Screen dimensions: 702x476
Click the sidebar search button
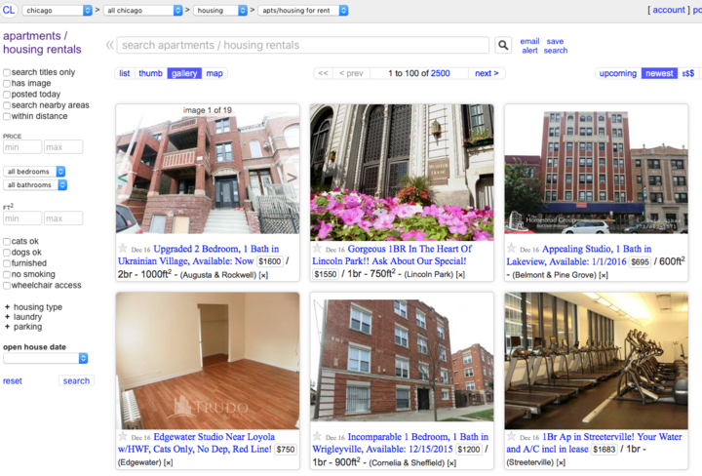click(x=76, y=380)
